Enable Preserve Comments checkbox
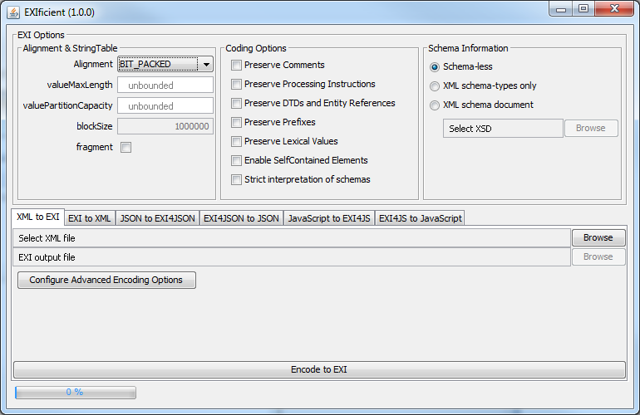Screen dimensions: 640x415 236,66
